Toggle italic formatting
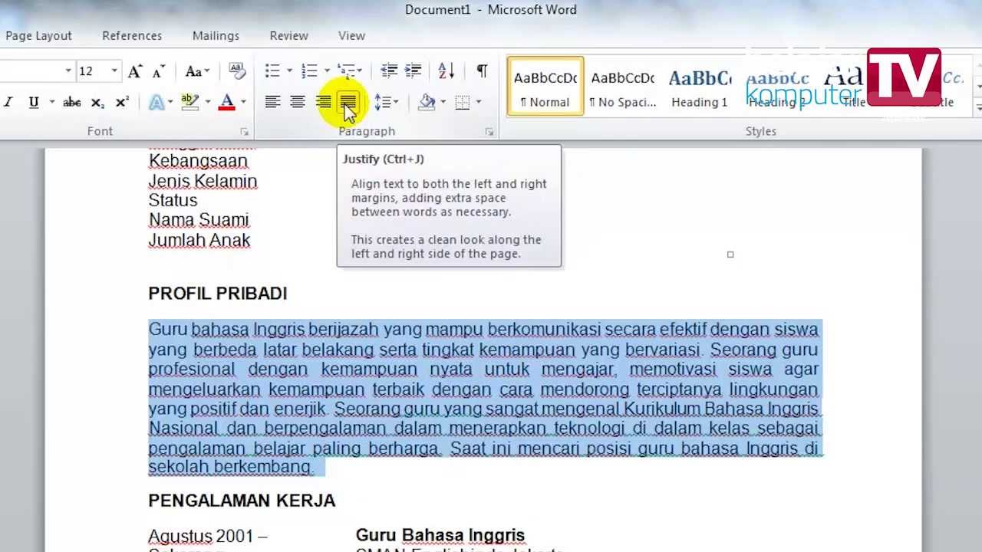Screen dimensions: 982x552 tap(8, 102)
